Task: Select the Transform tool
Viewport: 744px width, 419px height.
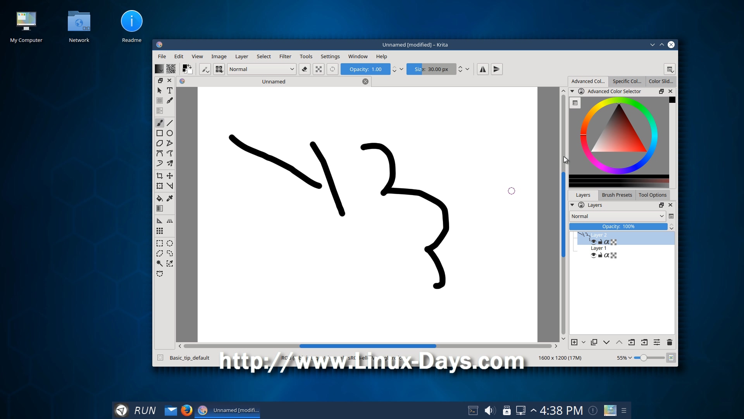Action: (x=160, y=186)
